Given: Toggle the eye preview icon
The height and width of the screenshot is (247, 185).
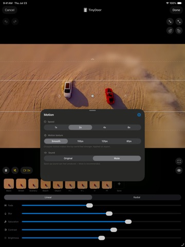Looking at the screenshot, I should (x=179, y=170).
